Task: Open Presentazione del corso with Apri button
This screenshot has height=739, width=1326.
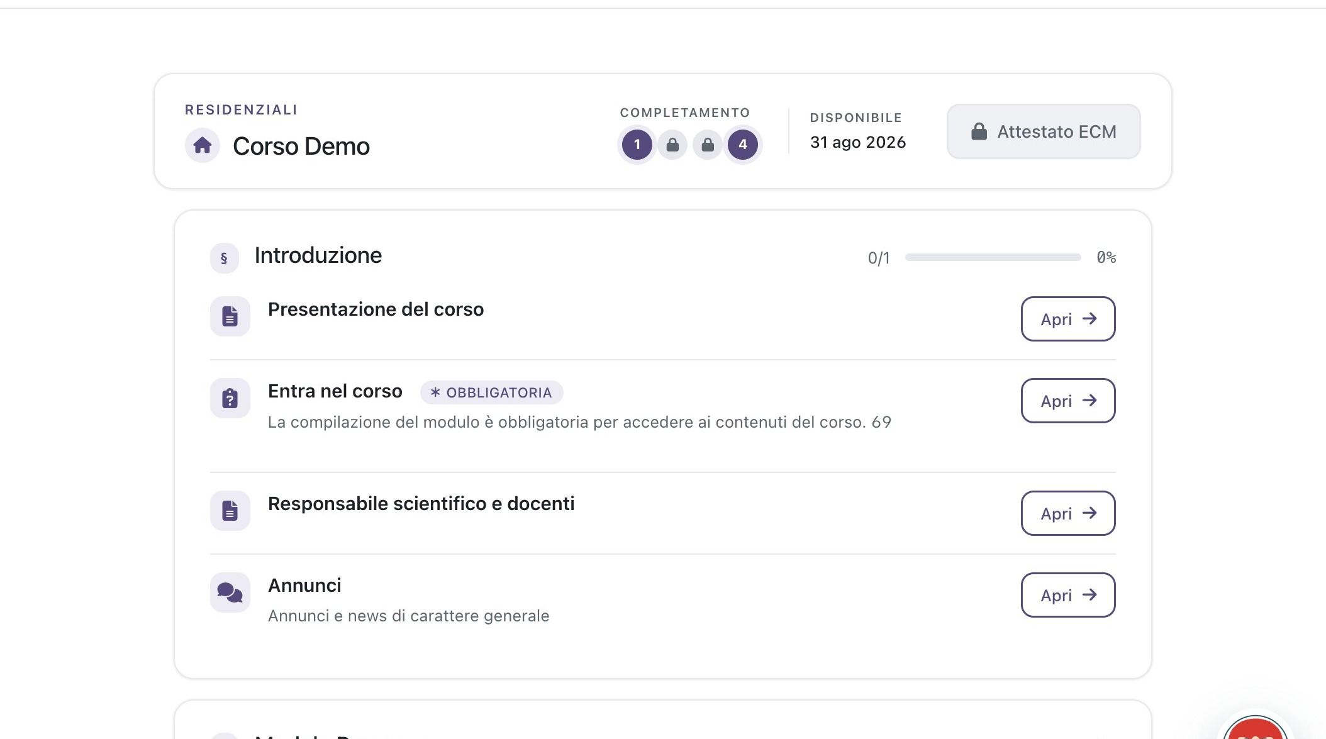Action: pyautogui.click(x=1068, y=319)
